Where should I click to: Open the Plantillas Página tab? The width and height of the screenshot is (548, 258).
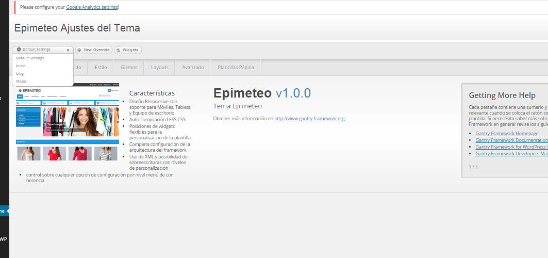tap(236, 68)
